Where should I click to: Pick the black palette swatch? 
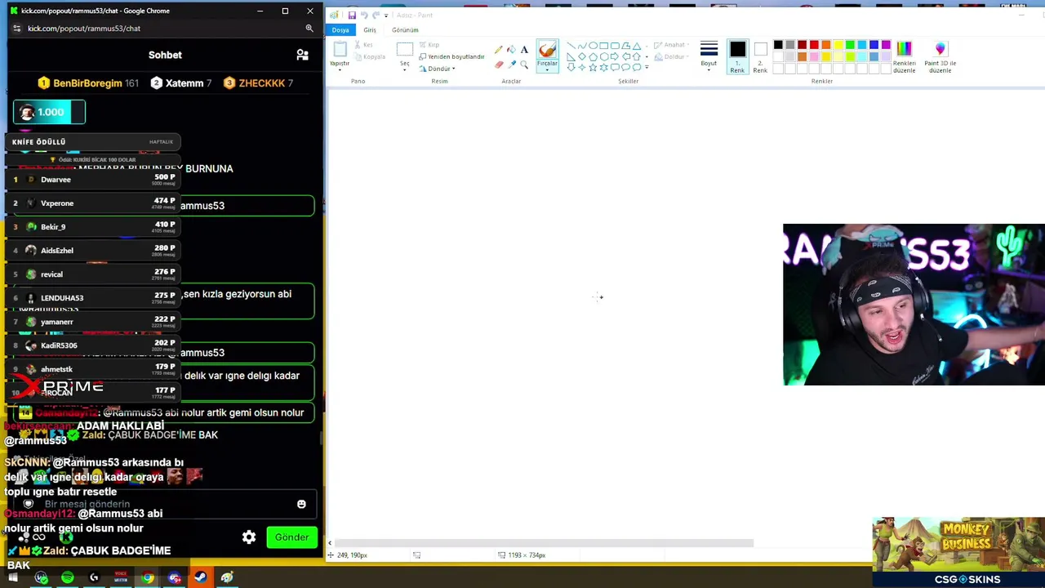(x=778, y=45)
